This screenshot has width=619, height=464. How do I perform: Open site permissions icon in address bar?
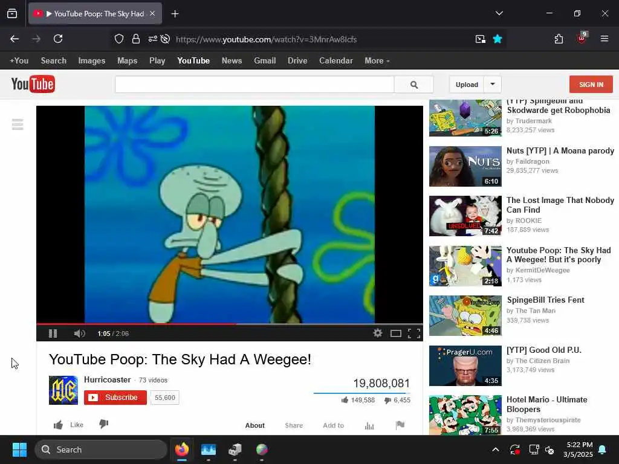pyautogui.click(x=153, y=39)
